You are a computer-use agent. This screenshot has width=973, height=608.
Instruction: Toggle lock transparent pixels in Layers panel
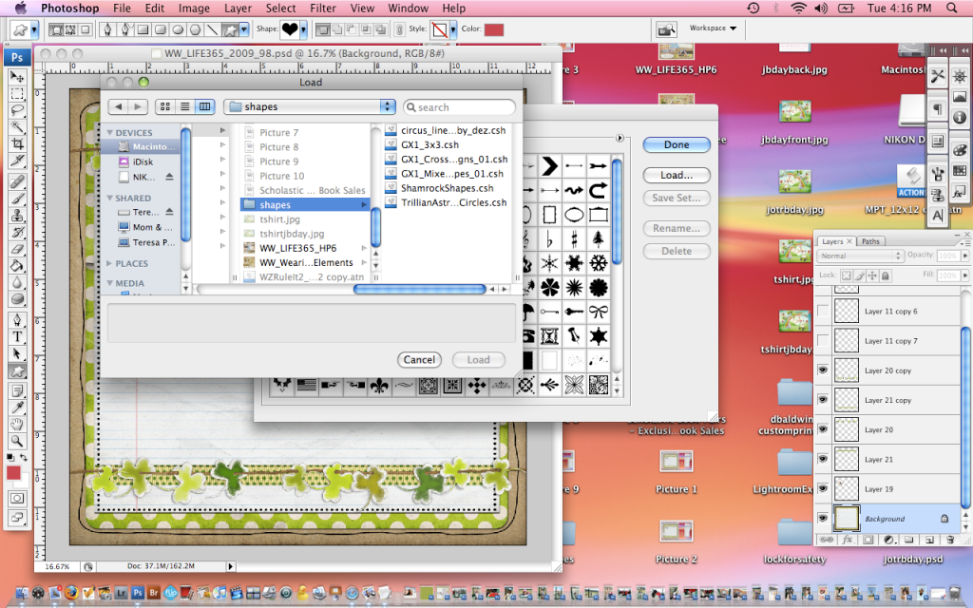point(847,275)
